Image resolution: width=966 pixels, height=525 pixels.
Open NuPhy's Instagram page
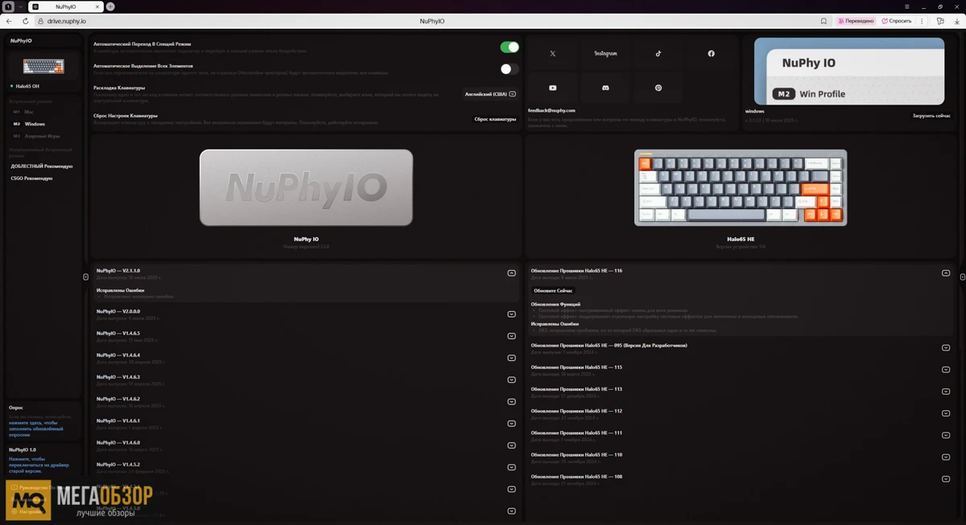point(605,54)
